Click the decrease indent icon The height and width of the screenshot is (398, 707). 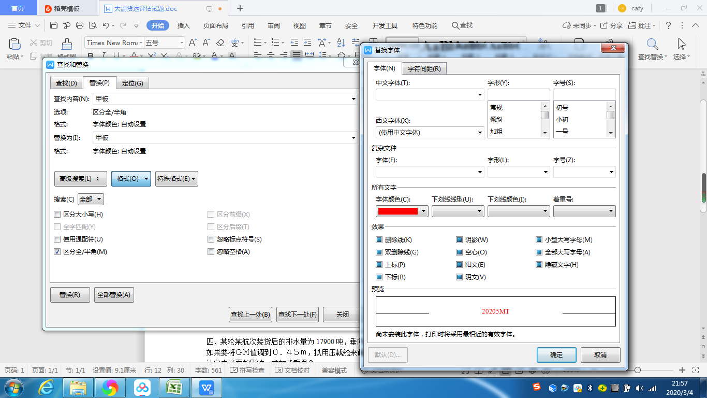pyautogui.click(x=294, y=42)
